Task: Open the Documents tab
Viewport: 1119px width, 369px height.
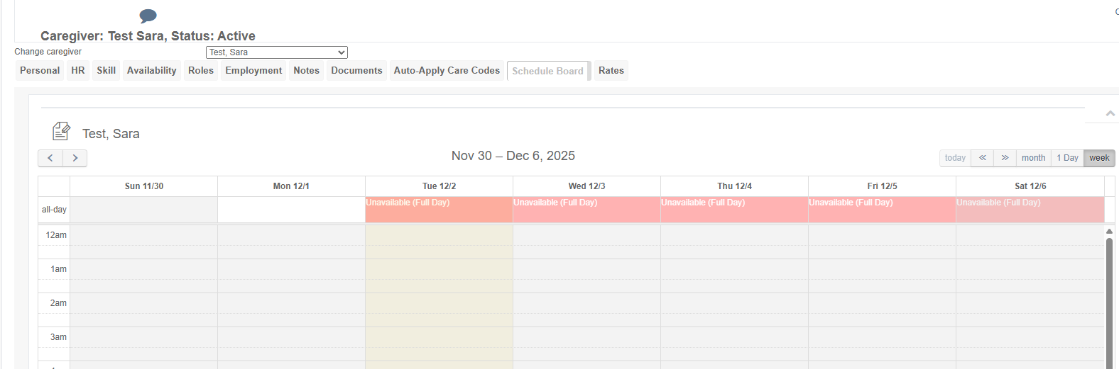Action: click(x=356, y=71)
